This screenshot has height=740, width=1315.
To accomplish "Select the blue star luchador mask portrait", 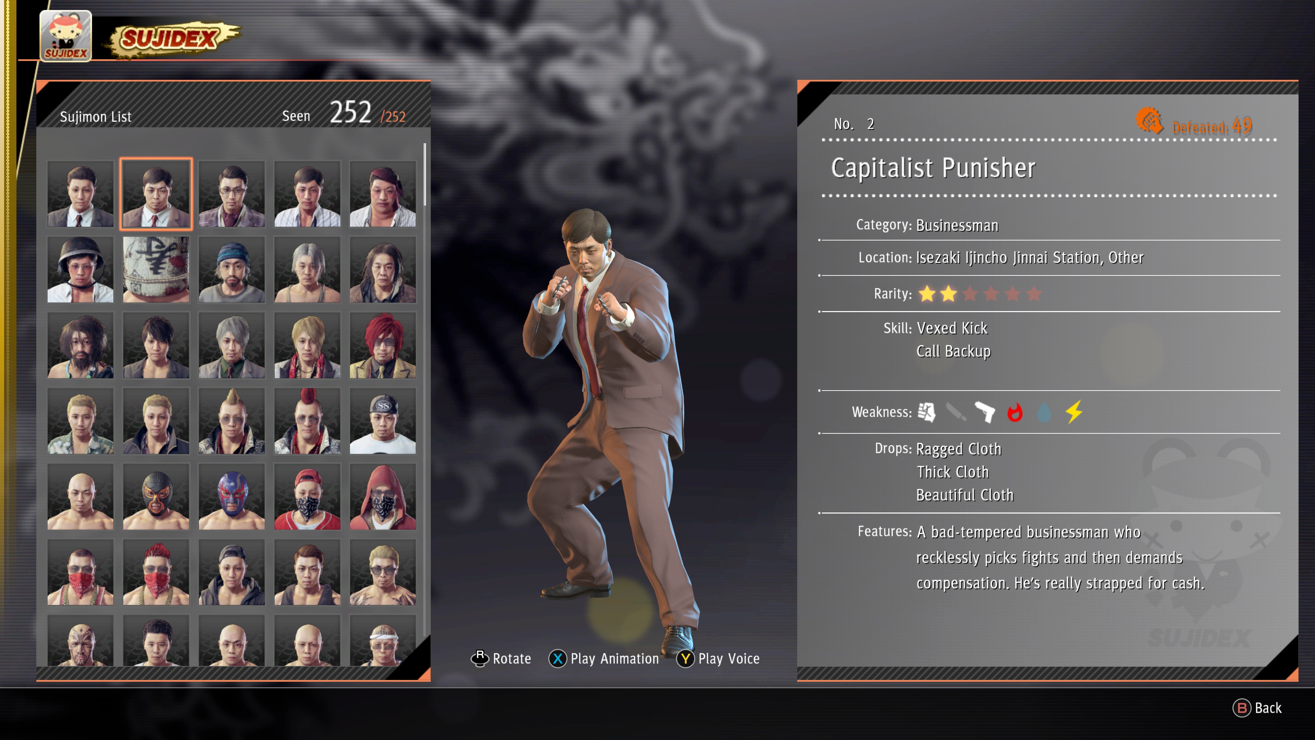I will 232,496.
